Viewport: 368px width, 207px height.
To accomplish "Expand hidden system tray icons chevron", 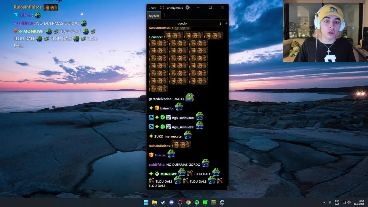I will point(323,202).
